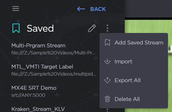Click the teal Saved bookmark icon
The height and width of the screenshot is (112, 172).
click(16, 28)
